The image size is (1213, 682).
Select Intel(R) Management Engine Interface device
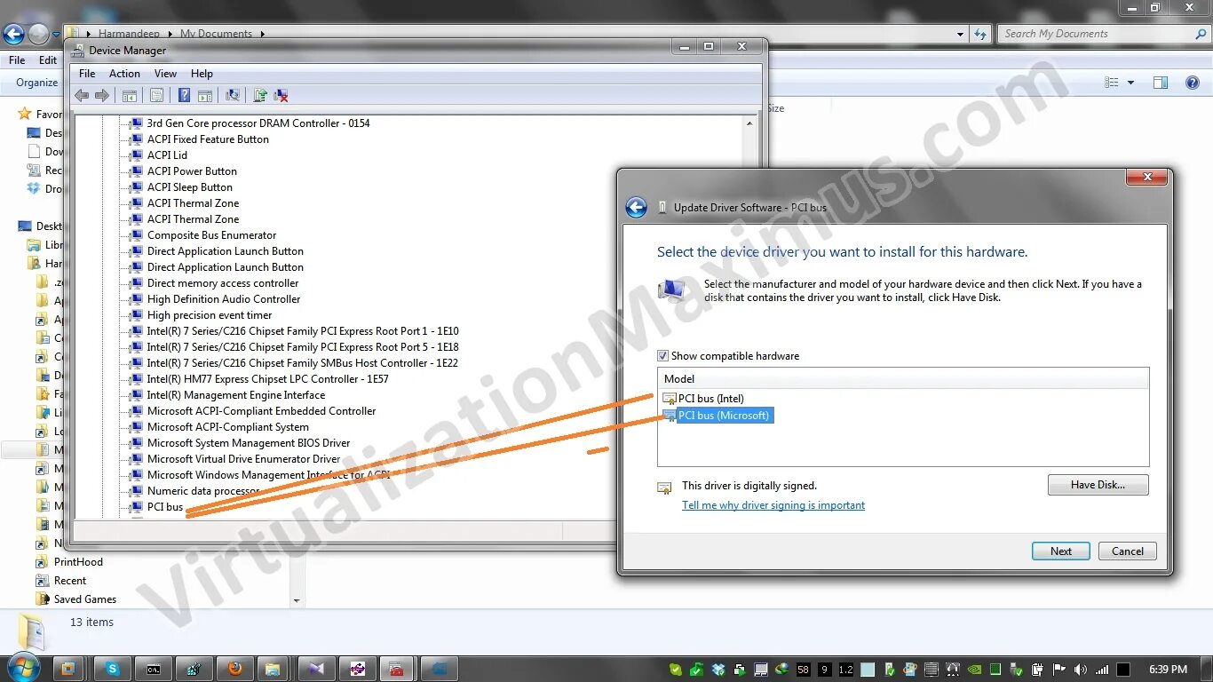pos(236,395)
